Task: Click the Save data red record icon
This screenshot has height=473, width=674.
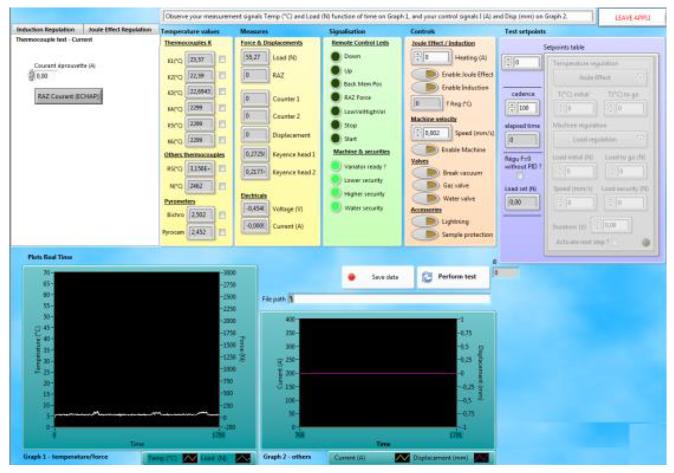Action: pyautogui.click(x=352, y=277)
